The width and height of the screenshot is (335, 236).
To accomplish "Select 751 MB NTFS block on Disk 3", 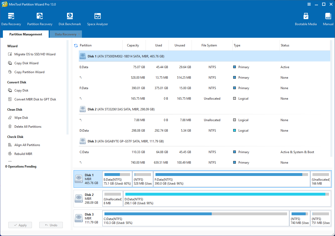I will pyautogui.click(x=321, y=218).
